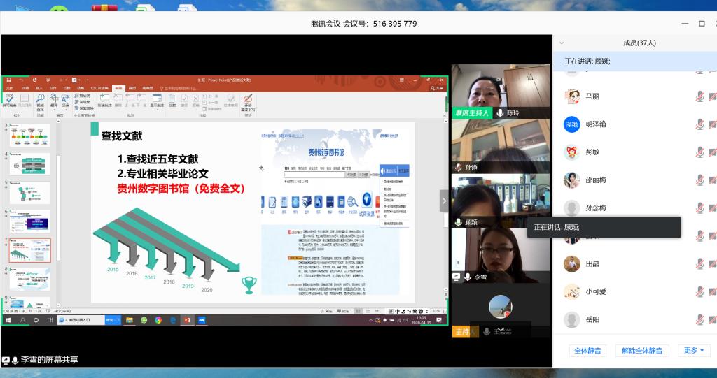Click the mic icon on 孙铮's video
The height and width of the screenshot is (378, 717).
point(458,168)
